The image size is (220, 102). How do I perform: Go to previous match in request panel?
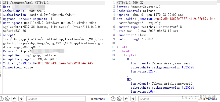click(14, 99)
